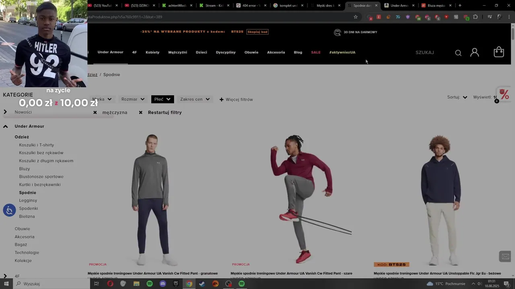This screenshot has width=515, height=289.
Task: Open Bluzy category
Action: (25, 169)
